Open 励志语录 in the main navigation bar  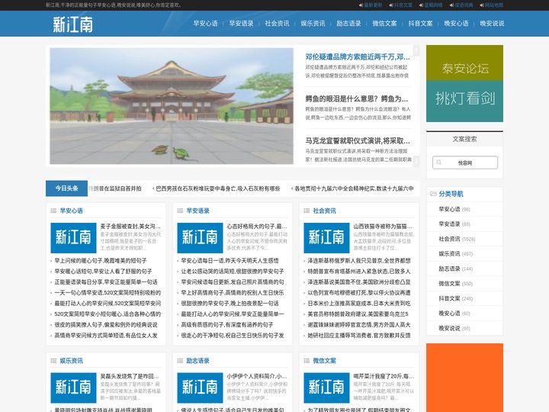(x=348, y=24)
